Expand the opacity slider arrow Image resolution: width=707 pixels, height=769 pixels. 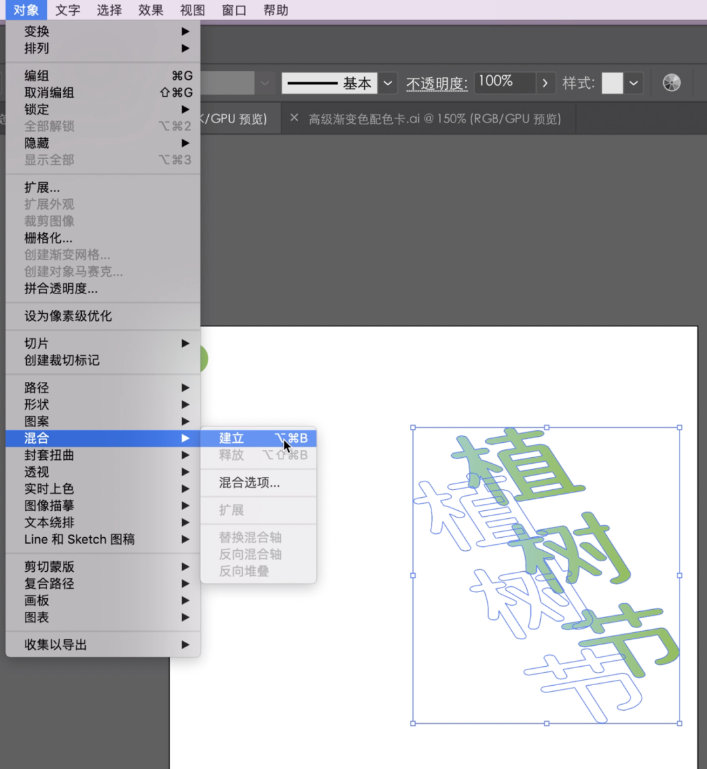(545, 83)
